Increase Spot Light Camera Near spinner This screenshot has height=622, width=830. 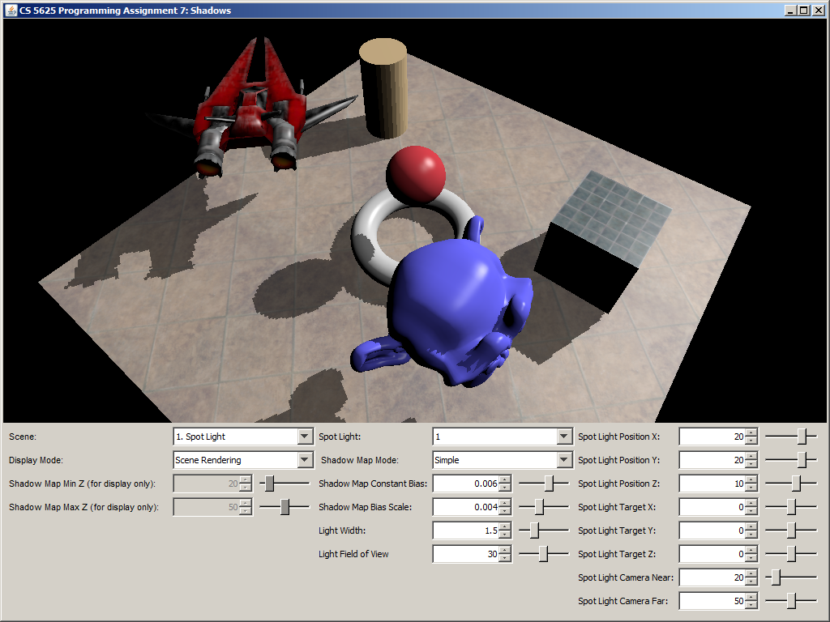(x=751, y=573)
